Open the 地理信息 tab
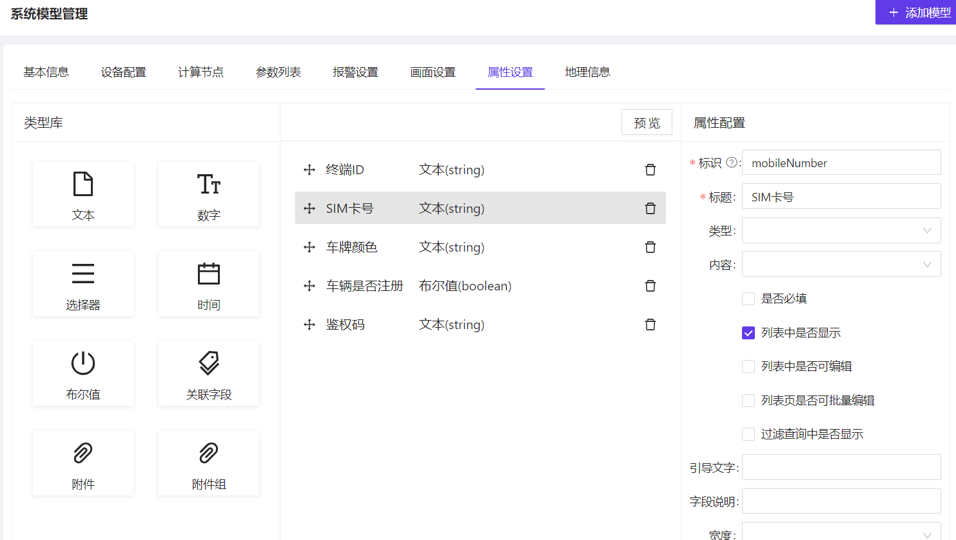 click(x=587, y=72)
